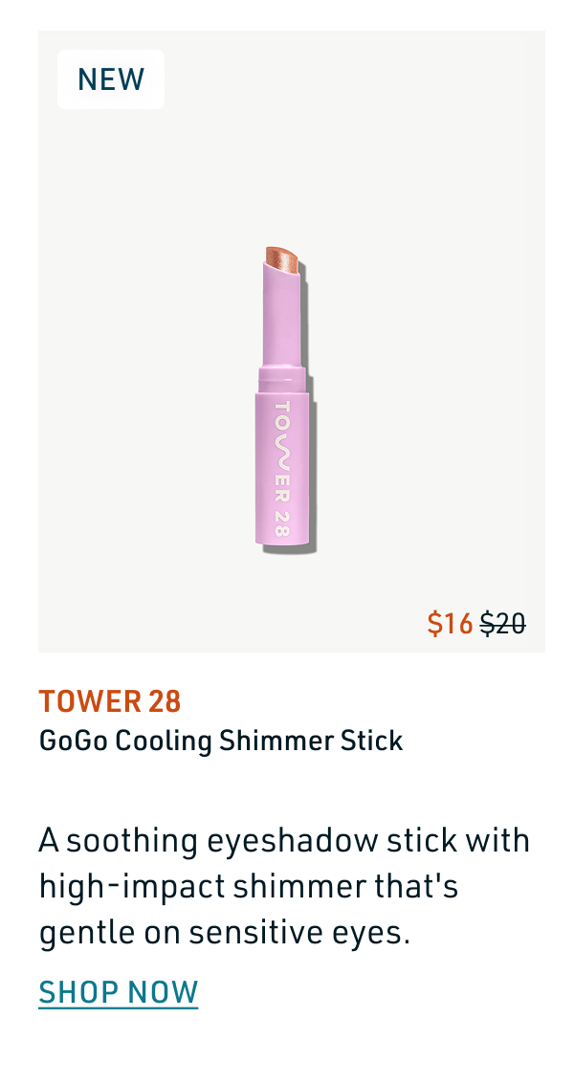Open the TOWER 28 brand page
Image resolution: width=574 pixels, height=1085 pixels.
(x=110, y=700)
